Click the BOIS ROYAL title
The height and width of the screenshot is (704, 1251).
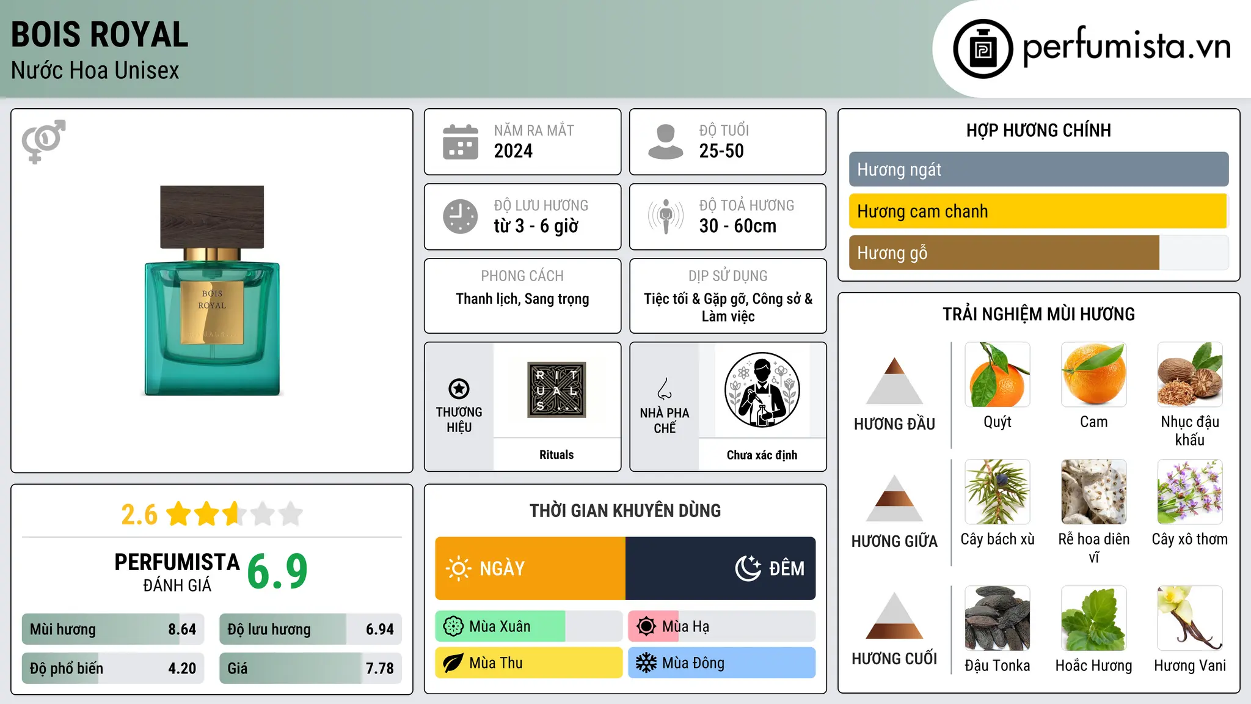point(100,34)
